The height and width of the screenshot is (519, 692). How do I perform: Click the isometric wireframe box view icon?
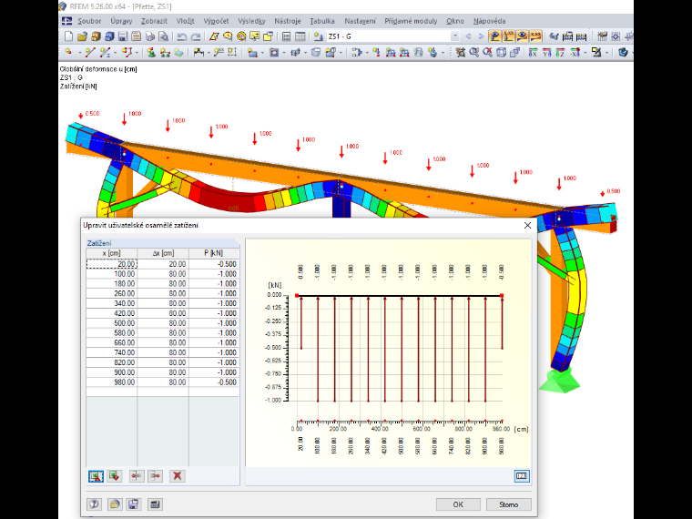502,53
